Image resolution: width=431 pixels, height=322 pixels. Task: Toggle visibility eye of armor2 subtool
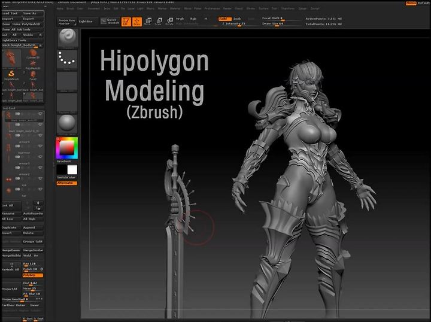pos(41,168)
